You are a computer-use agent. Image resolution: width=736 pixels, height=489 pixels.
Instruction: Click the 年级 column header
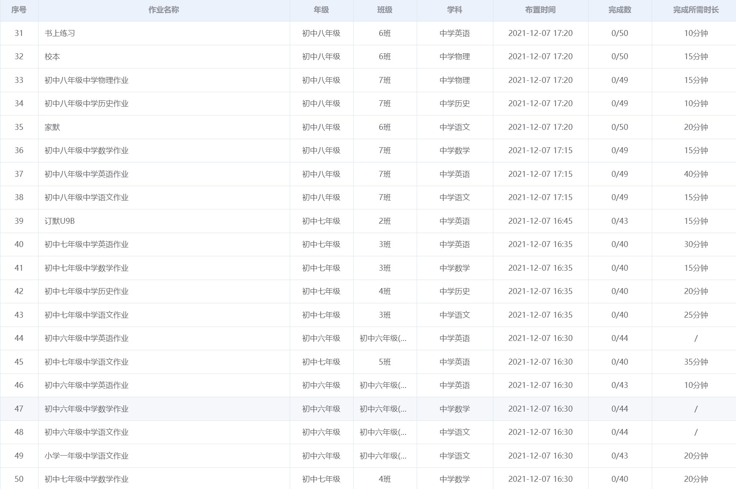321,10
